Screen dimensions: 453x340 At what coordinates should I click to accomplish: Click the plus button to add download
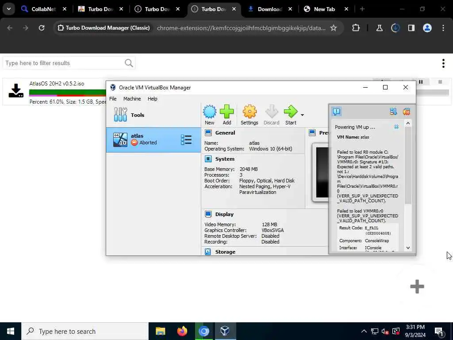(417, 286)
